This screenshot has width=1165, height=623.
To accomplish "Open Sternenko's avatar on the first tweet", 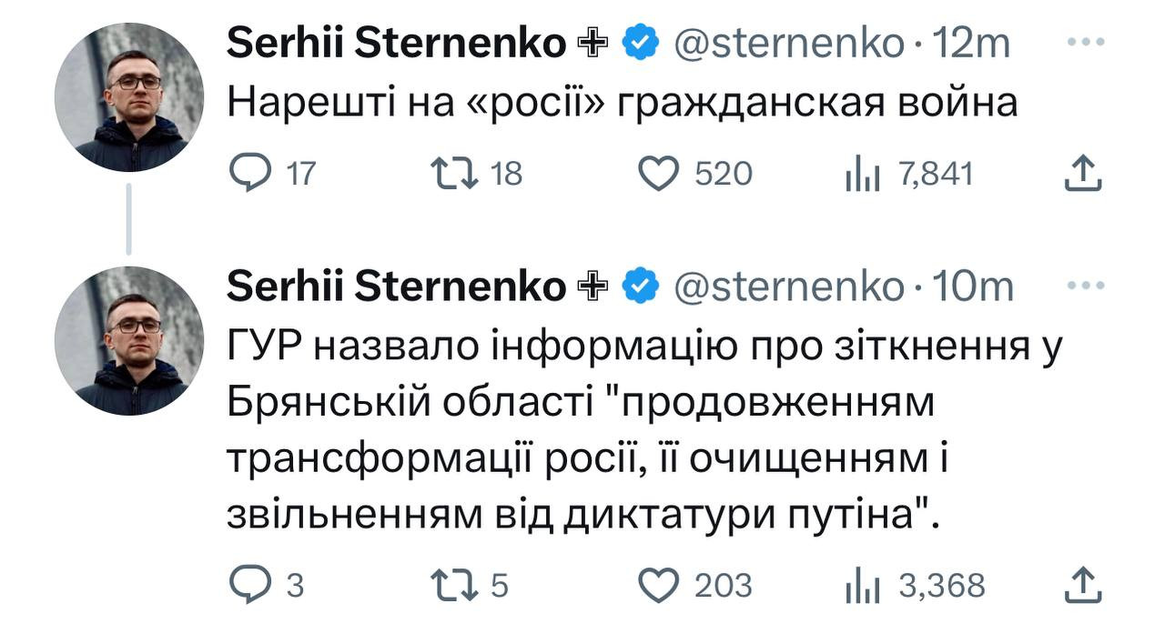I will click(x=129, y=97).
